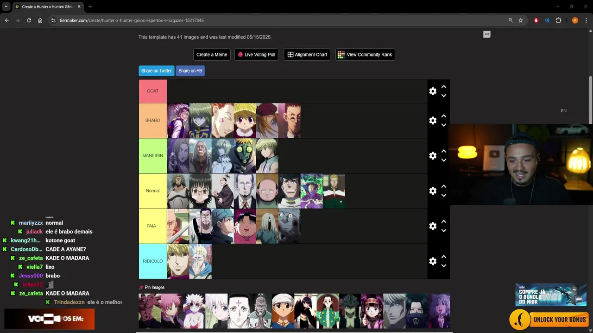Viewport: 593px width, 333px height.
Task: Open the browser home page
Action: [40, 20]
